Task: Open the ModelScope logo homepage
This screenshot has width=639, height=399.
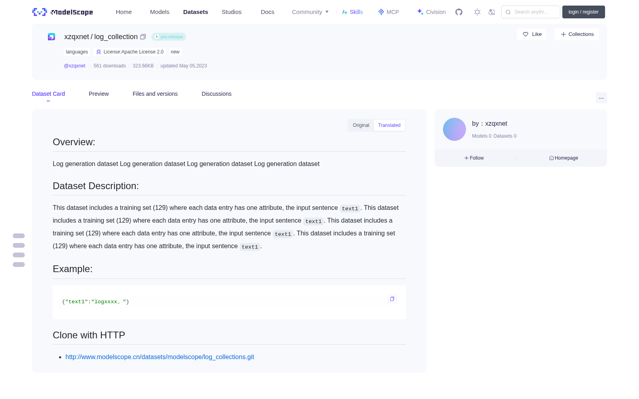Action: tap(62, 12)
